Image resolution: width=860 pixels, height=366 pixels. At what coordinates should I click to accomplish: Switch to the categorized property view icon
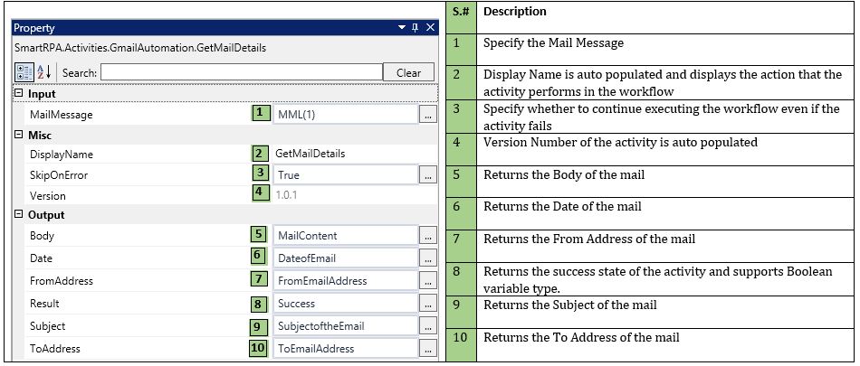[x=24, y=72]
